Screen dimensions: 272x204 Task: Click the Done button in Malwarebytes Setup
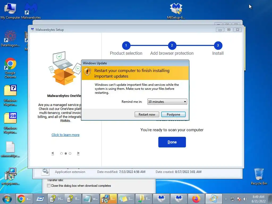tap(172, 142)
